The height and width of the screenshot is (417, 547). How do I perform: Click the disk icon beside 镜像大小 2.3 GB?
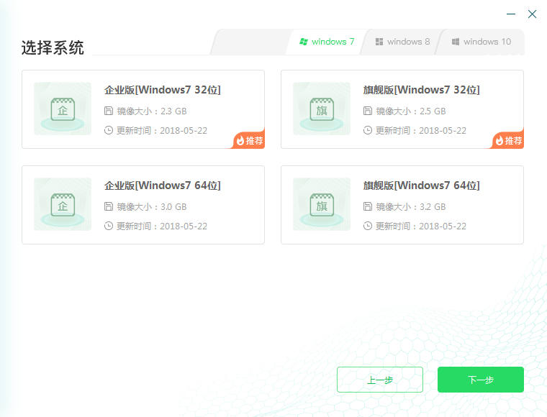[109, 111]
